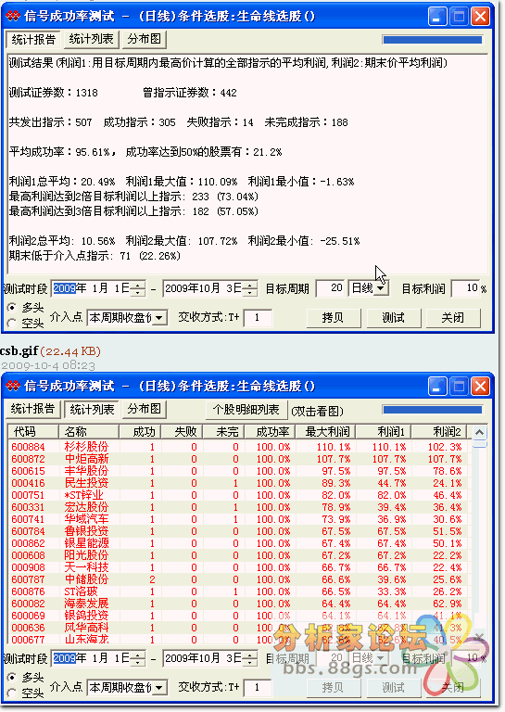Click end date spinner in upper window
The image size is (505, 712).
(x=249, y=288)
